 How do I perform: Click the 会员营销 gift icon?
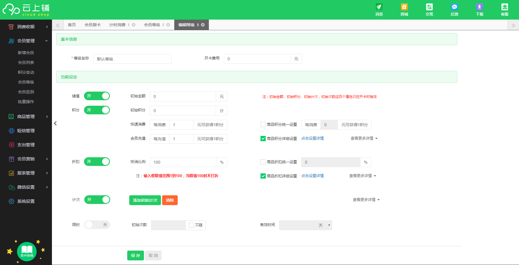tap(11, 159)
